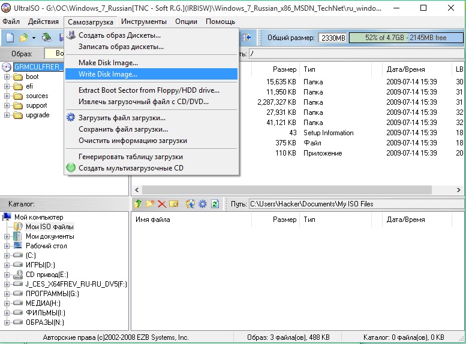The width and height of the screenshot is (466, 344).
Task: Expand the ОБРАЗЫ(N:) drive node
Action: coord(7,322)
